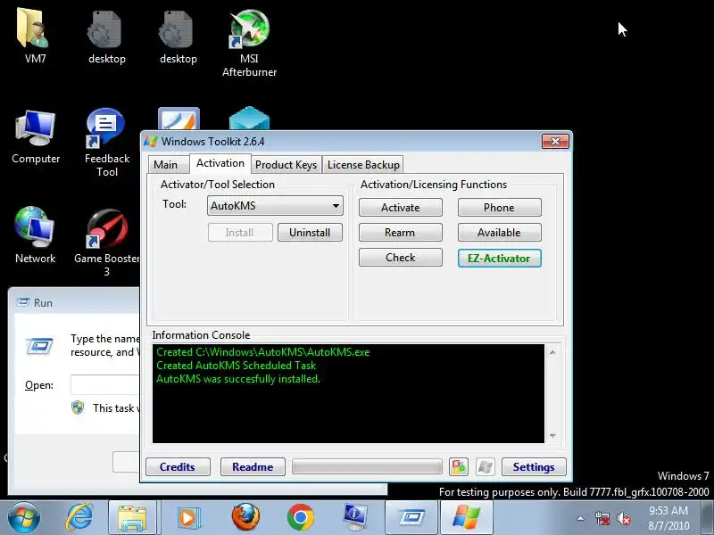This screenshot has height=535, width=714.
Task: Click the network status tray icon
Action: point(602,518)
